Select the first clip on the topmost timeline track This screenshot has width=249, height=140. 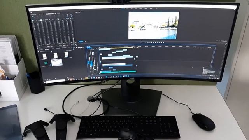coord(105,49)
